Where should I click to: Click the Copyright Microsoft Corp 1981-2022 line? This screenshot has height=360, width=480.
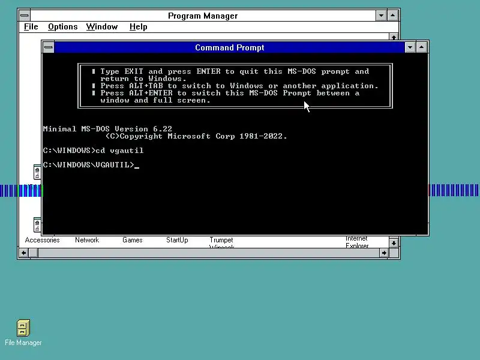tap(196, 136)
